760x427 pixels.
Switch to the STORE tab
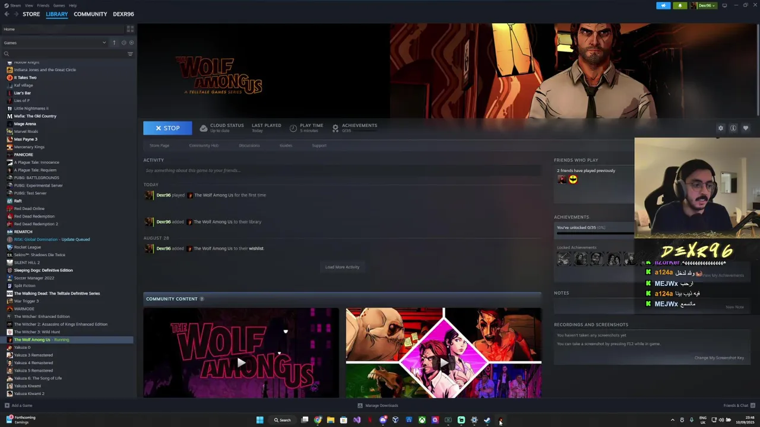[x=31, y=14]
